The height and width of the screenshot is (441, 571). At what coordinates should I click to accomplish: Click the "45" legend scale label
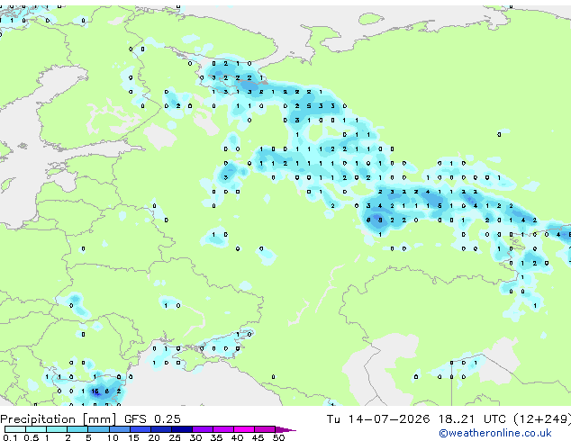(258, 437)
